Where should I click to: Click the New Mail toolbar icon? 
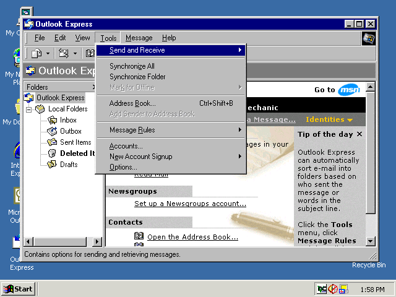(x=37, y=53)
